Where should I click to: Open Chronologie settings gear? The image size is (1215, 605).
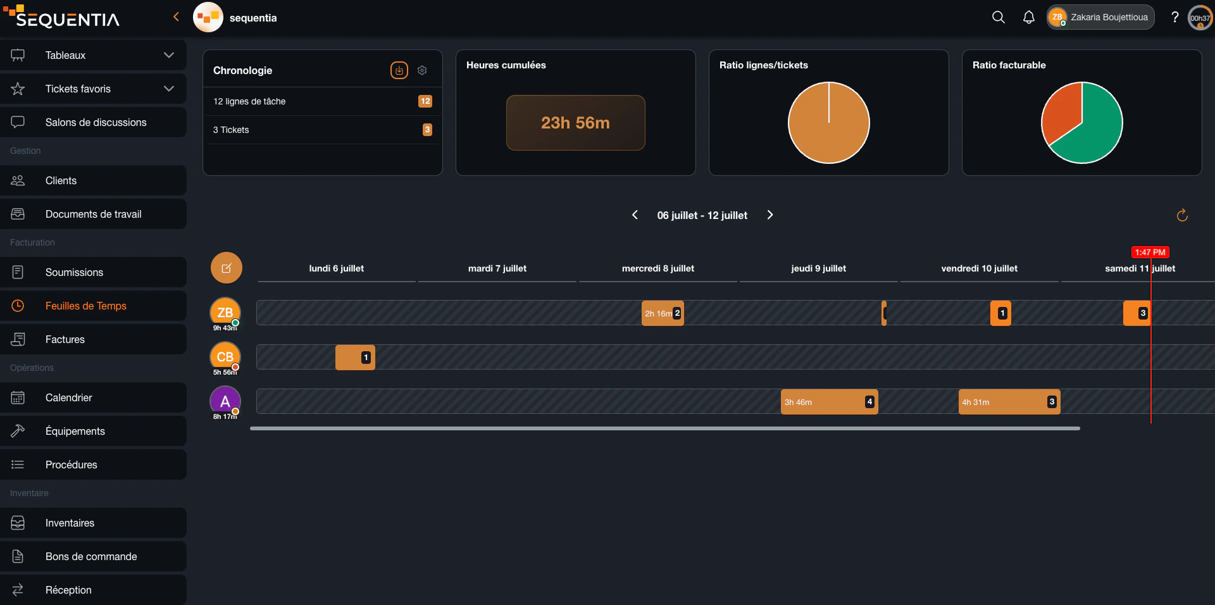click(422, 70)
